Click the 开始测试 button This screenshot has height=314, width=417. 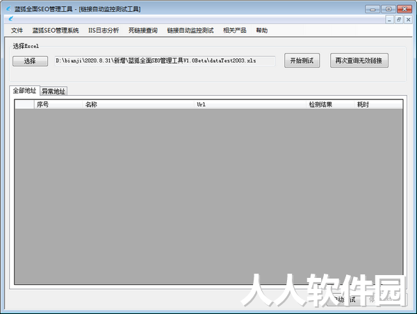tap(302, 60)
